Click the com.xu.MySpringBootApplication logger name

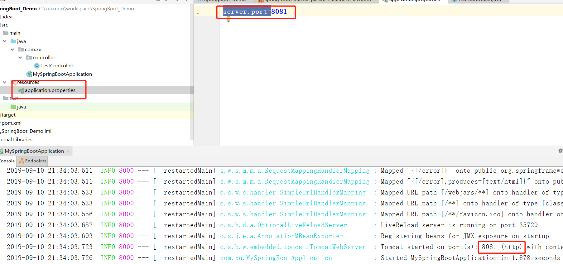pyautogui.click(x=276, y=258)
